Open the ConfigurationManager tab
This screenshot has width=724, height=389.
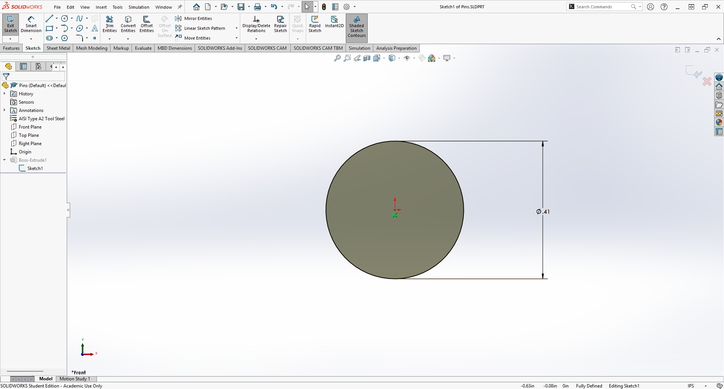click(x=38, y=67)
